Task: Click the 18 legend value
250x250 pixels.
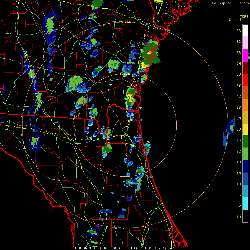Action: tap(239, 162)
